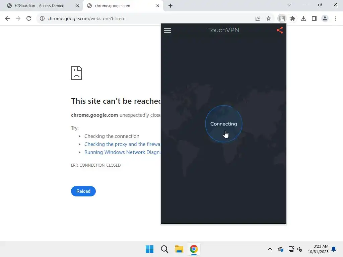Go forward in browser history
Viewport: 343px width, 257px height.
click(18, 19)
